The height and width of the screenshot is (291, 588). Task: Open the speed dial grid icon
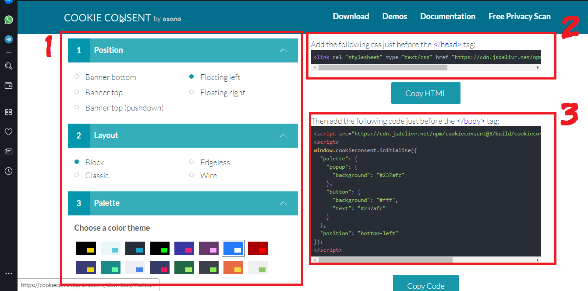(x=8, y=112)
